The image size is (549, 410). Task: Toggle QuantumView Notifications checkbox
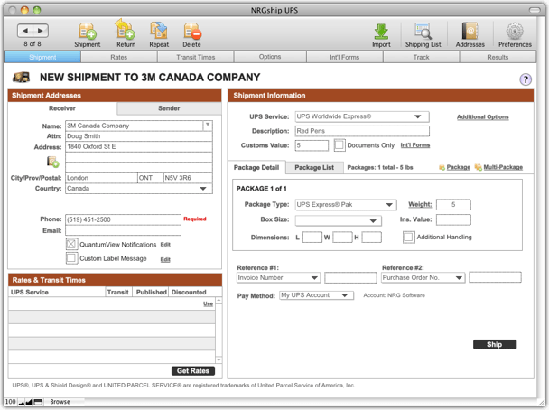[x=71, y=244]
